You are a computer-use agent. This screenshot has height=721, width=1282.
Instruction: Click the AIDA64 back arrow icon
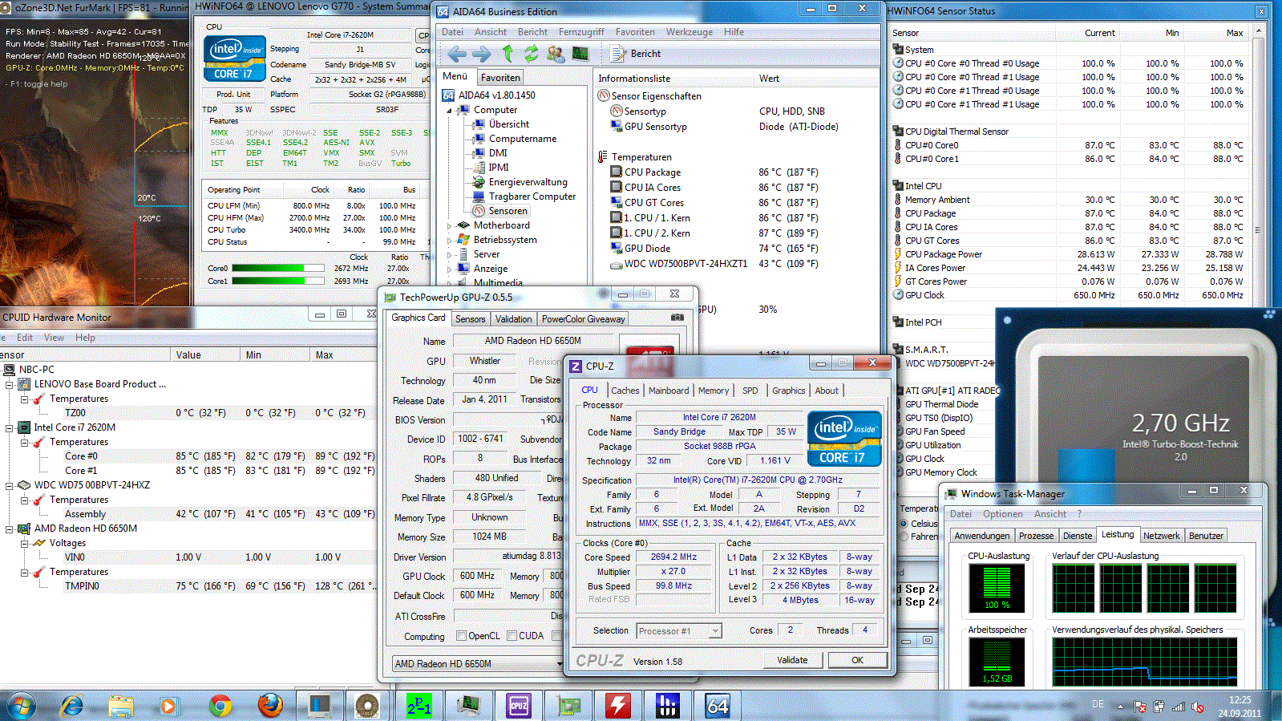click(x=457, y=54)
